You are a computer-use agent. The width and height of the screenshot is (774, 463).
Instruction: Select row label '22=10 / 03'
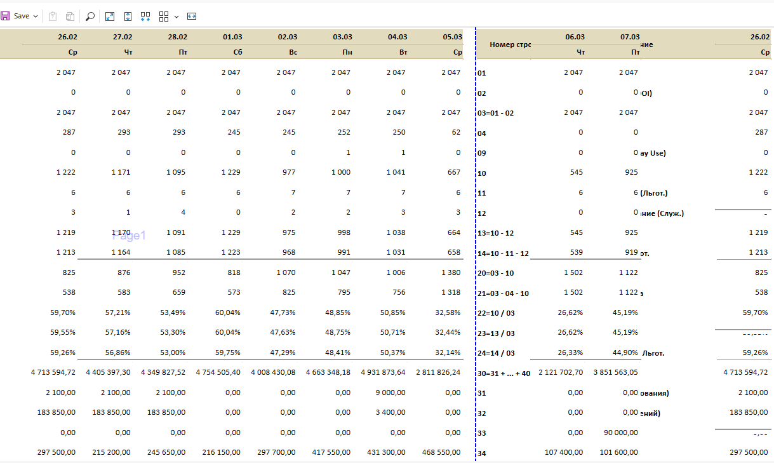495,312
